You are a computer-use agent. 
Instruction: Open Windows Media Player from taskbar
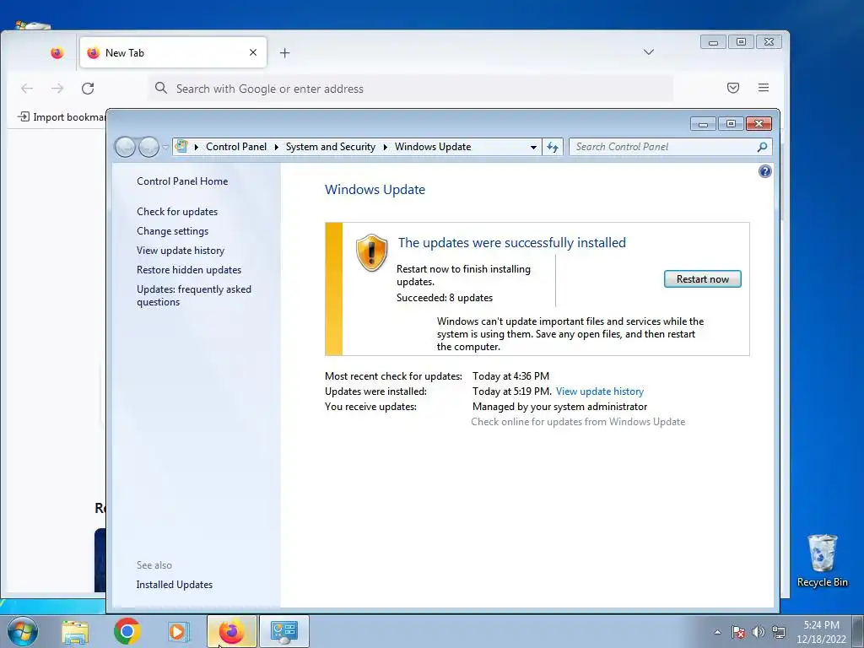point(178,631)
